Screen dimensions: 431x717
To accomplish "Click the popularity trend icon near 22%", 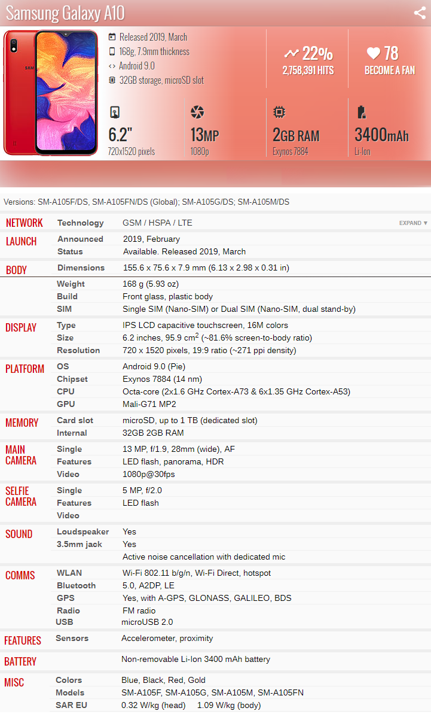I will point(291,53).
